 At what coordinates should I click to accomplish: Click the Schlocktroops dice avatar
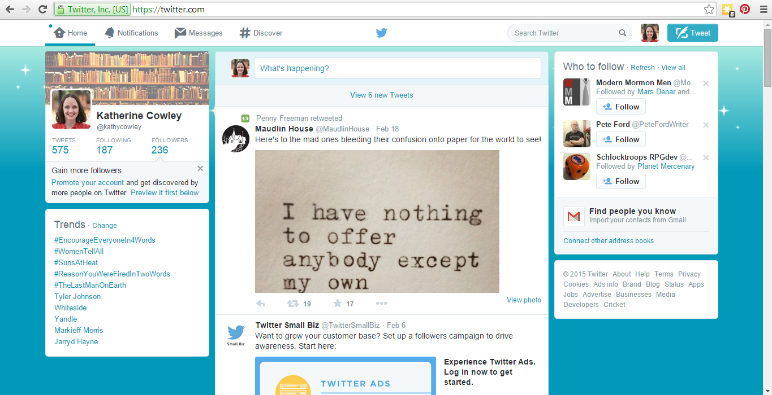577,166
